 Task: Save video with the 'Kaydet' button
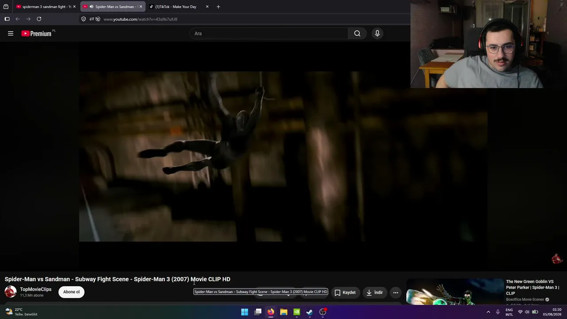coord(345,292)
